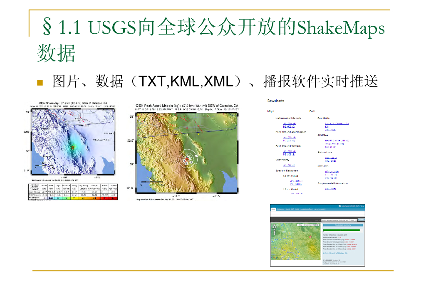426x301 pixels.
Task: Open the Search tab in ShakeCast
Action: pos(288,209)
